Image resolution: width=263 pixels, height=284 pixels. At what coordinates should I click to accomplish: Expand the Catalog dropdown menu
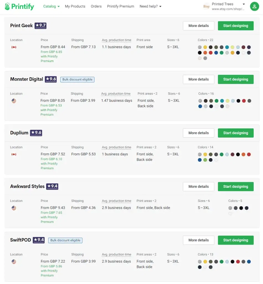pyautogui.click(x=51, y=6)
